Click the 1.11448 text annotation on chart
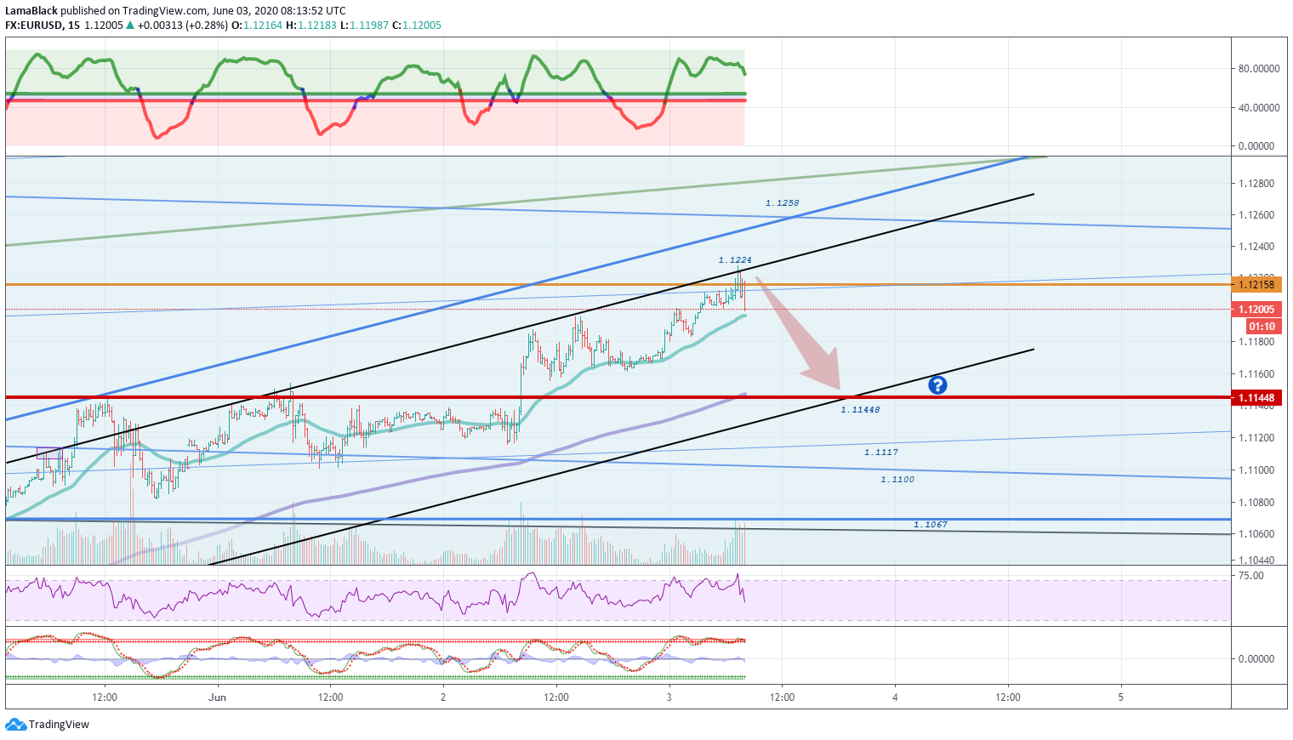 (860, 410)
